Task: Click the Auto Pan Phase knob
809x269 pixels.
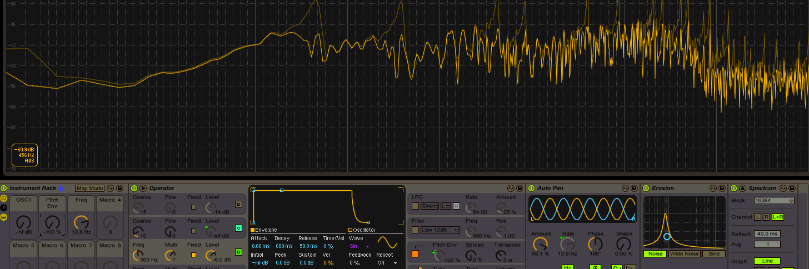Action: point(595,244)
